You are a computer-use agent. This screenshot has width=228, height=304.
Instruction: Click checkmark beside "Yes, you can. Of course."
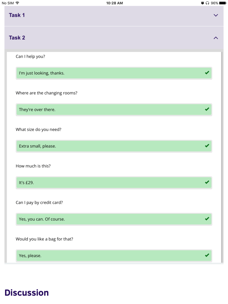coord(207,219)
